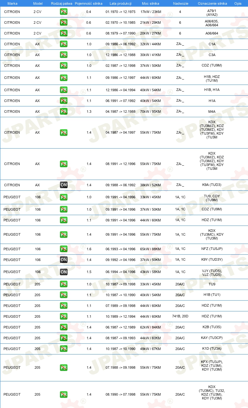Select the power value 17kW / 23KM
This screenshot has width=248, height=408.
click(x=151, y=12)
